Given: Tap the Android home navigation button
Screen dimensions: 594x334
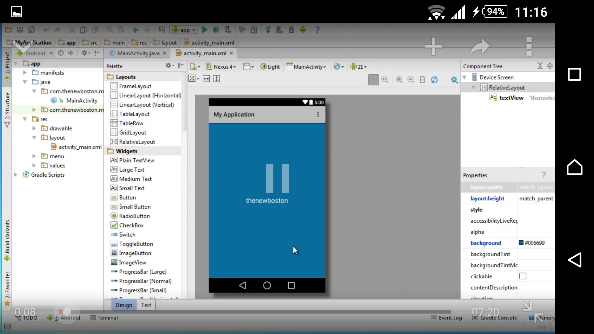Looking at the screenshot, I should (575, 167).
